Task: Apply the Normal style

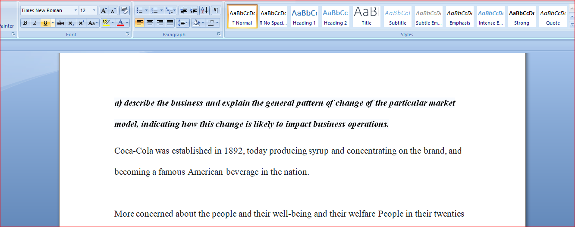Action: (x=242, y=16)
